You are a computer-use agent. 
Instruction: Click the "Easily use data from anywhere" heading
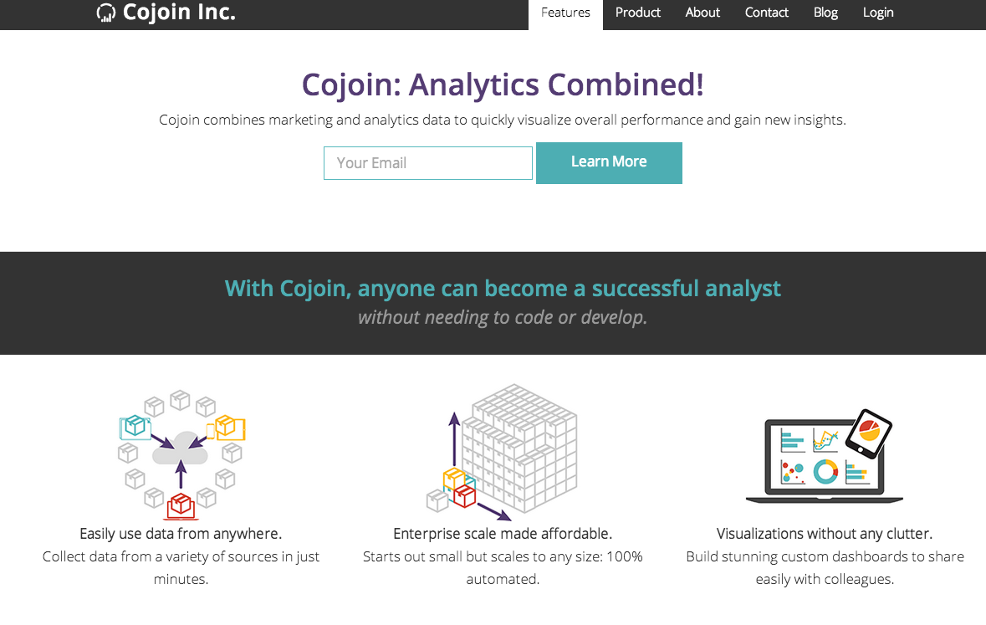click(x=181, y=534)
